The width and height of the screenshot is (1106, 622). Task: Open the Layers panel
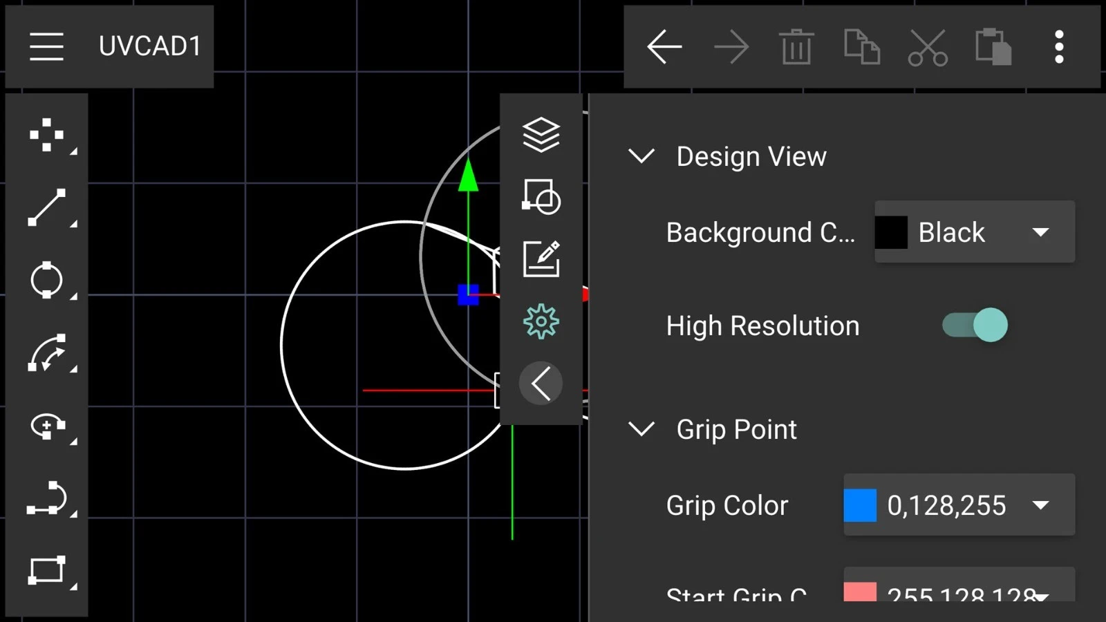coord(541,134)
